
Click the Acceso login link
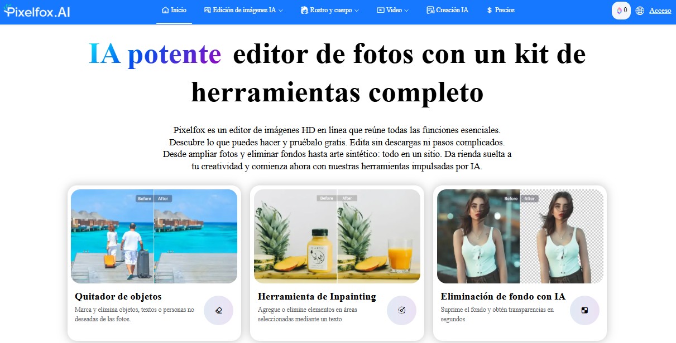[x=660, y=11]
